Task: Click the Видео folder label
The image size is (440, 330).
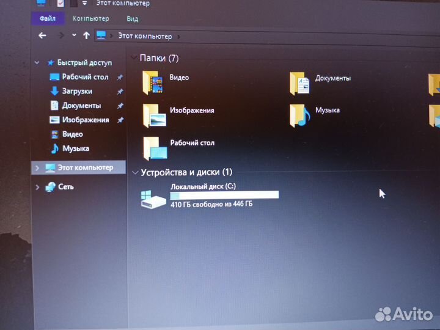Action: coord(179,78)
